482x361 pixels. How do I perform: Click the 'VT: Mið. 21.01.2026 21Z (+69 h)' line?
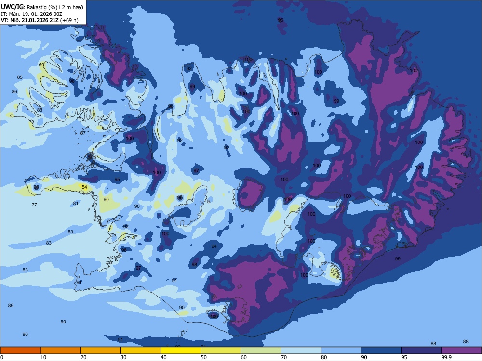coord(40,20)
